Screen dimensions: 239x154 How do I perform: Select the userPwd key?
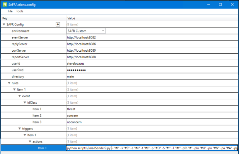point(18,70)
